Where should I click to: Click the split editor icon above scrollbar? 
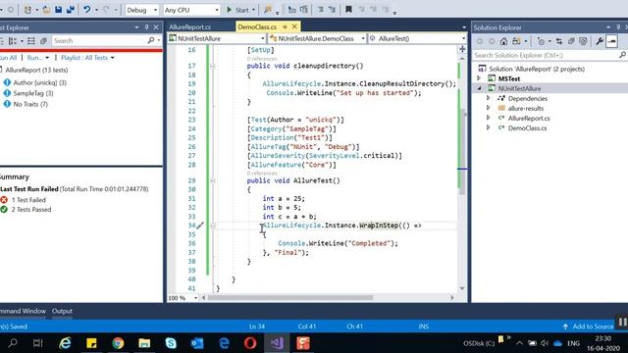pyautogui.click(x=462, y=49)
